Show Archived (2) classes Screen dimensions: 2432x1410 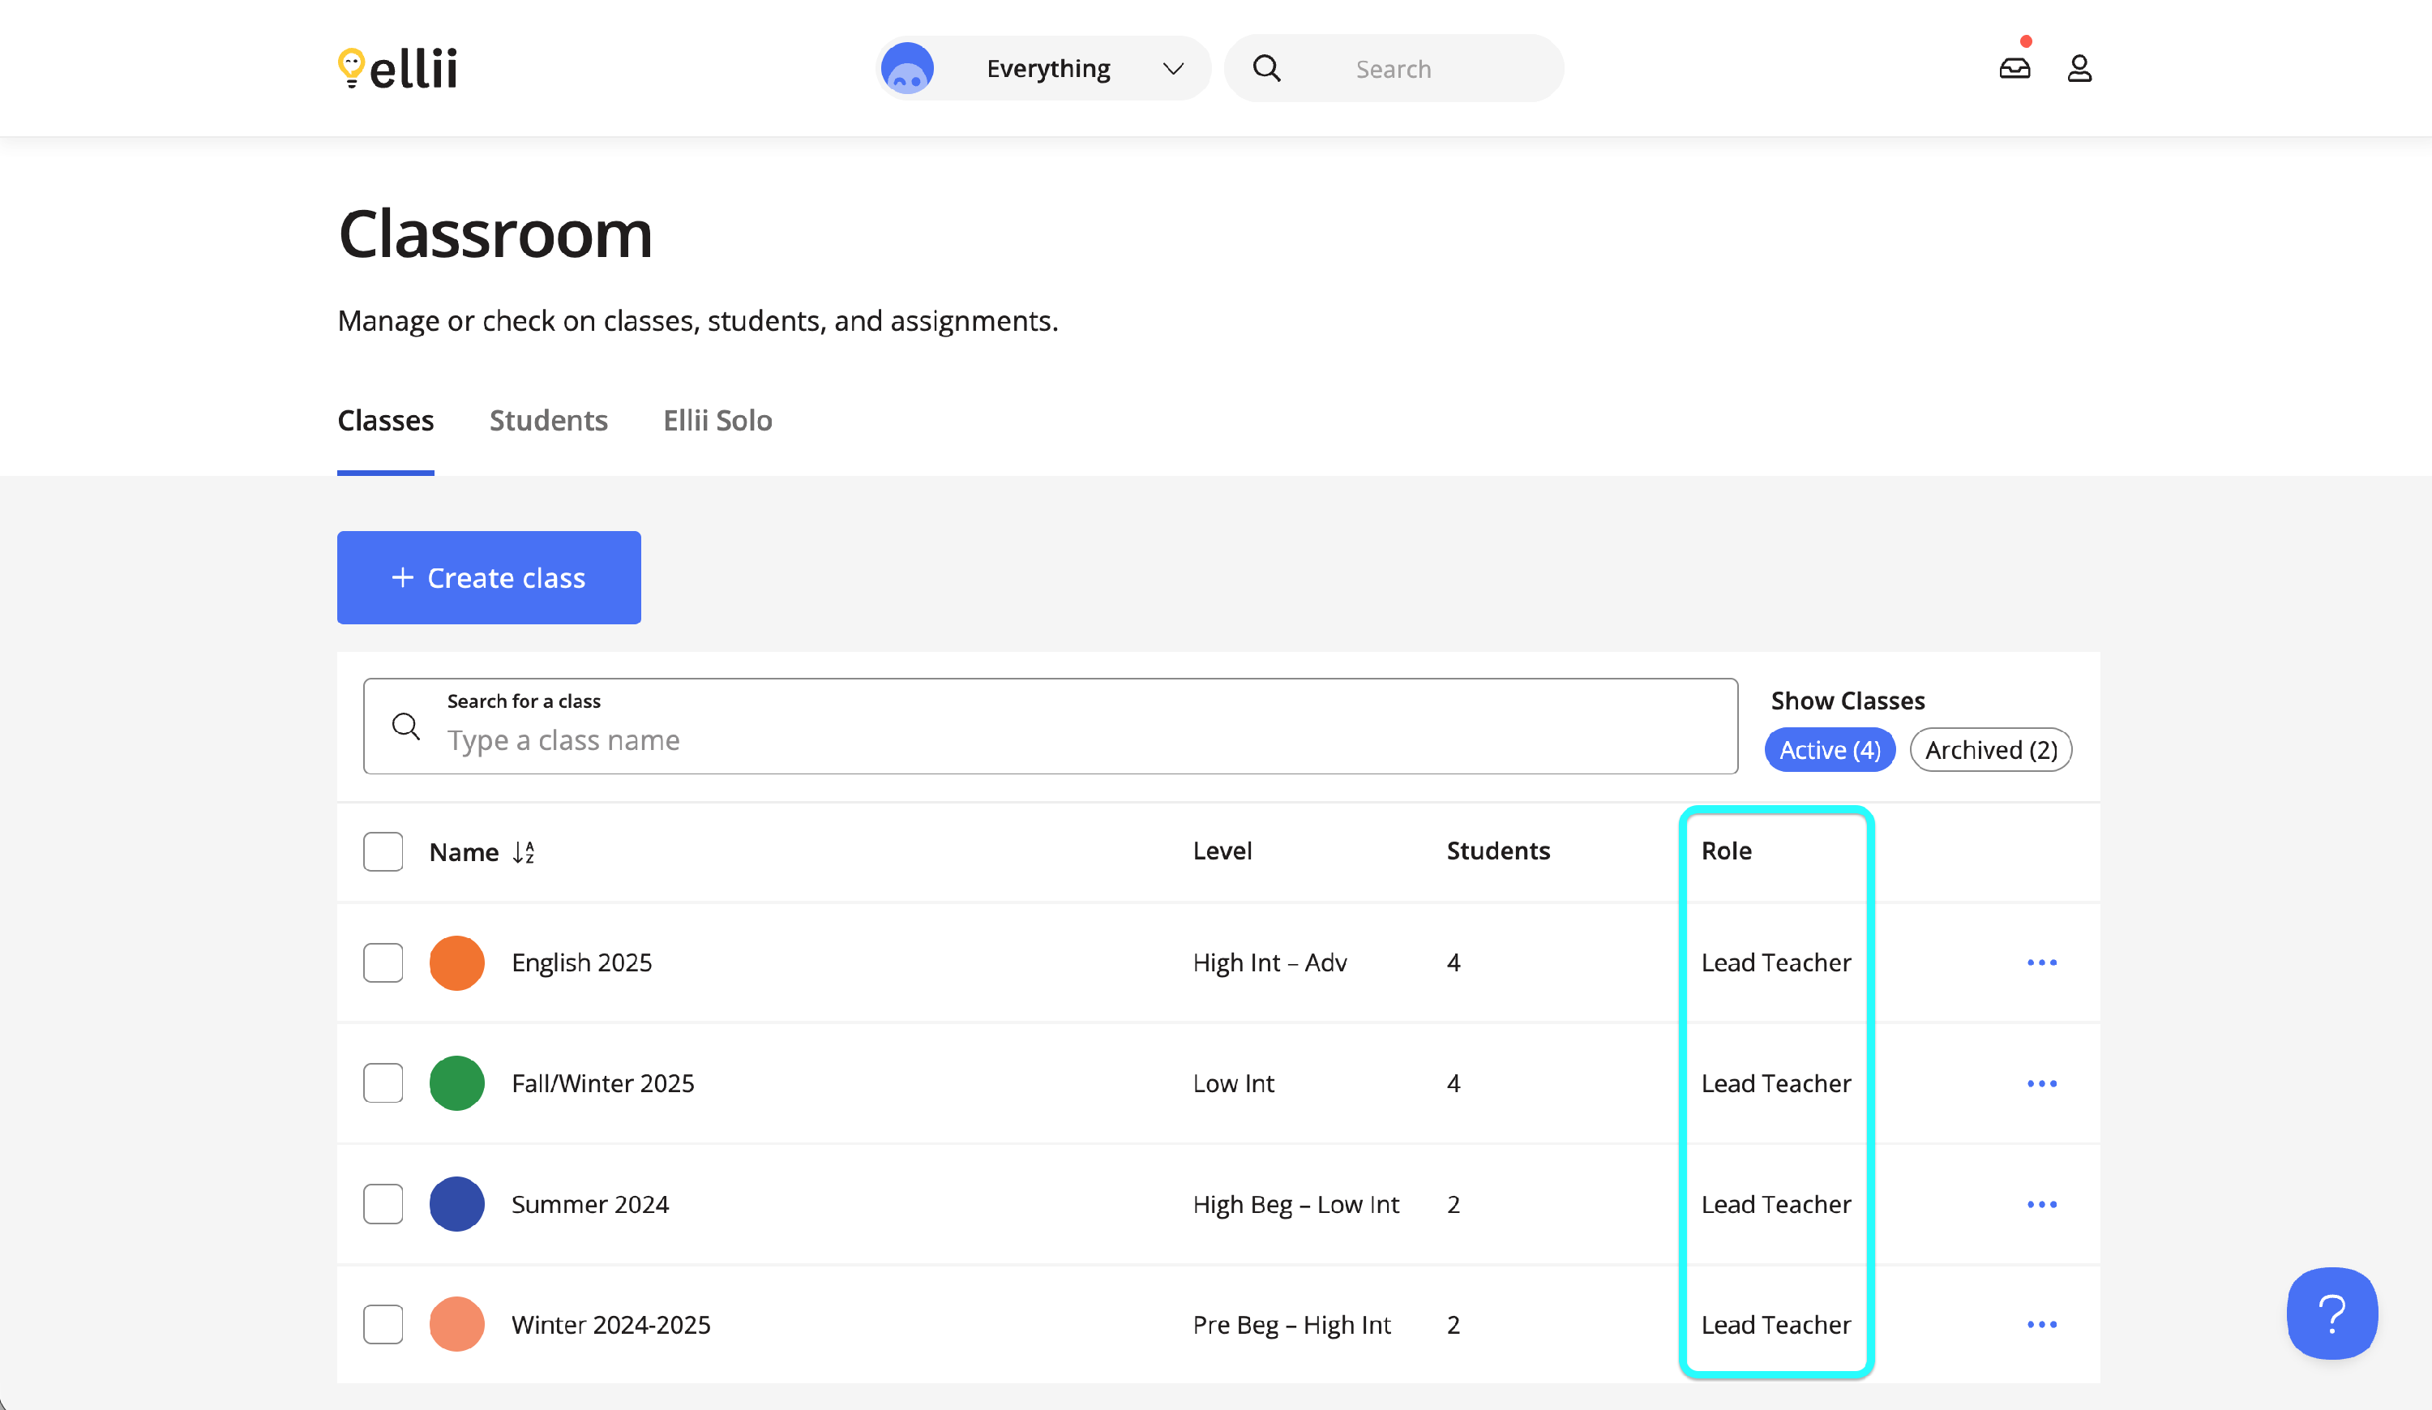point(1990,750)
